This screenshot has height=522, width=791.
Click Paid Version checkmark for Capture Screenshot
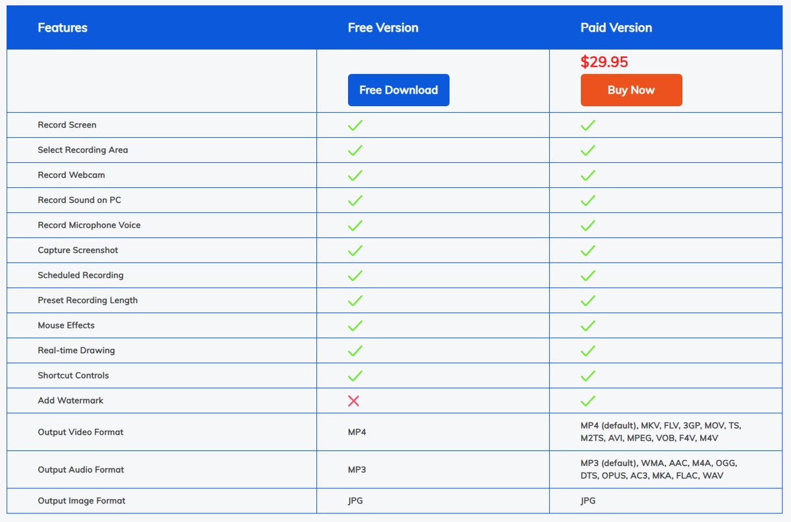pos(588,250)
